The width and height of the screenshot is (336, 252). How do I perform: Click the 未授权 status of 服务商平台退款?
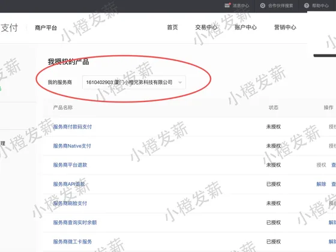point(274,165)
